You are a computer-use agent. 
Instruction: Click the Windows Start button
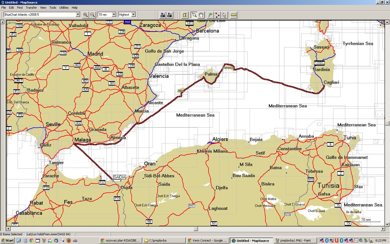[8, 241]
